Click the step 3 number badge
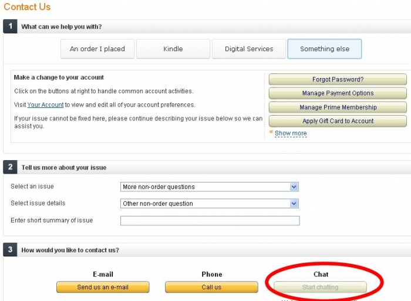 point(10,249)
